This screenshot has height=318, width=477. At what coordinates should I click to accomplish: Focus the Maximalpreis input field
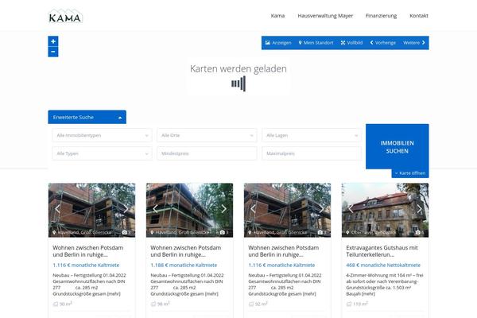(312, 153)
